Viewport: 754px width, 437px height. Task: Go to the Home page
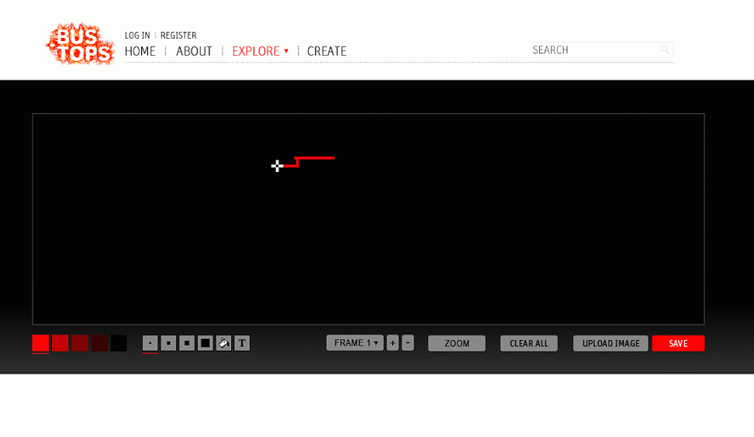coord(140,51)
